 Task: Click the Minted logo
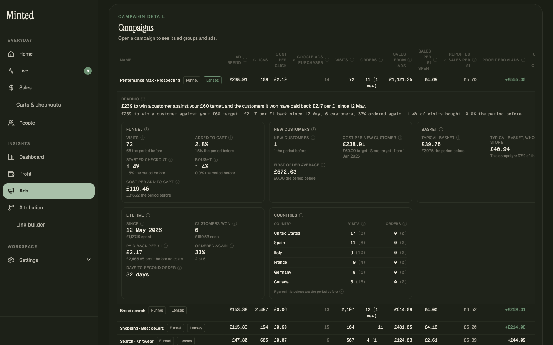point(20,15)
